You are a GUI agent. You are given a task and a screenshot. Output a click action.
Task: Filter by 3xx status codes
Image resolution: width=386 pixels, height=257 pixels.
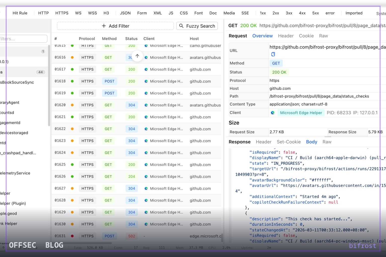(x=289, y=13)
